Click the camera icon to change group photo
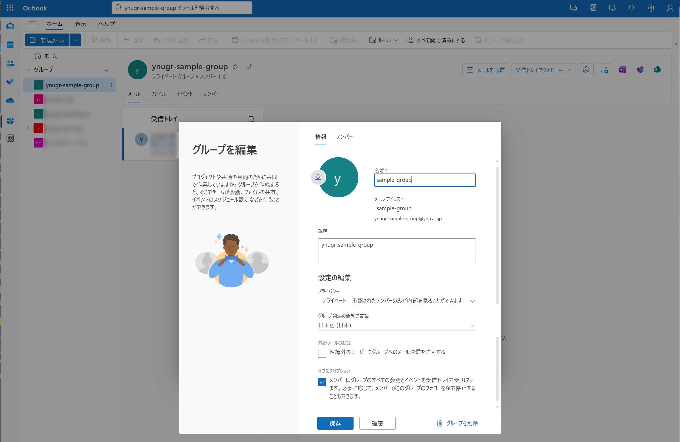This screenshot has height=442, width=680. click(x=318, y=177)
